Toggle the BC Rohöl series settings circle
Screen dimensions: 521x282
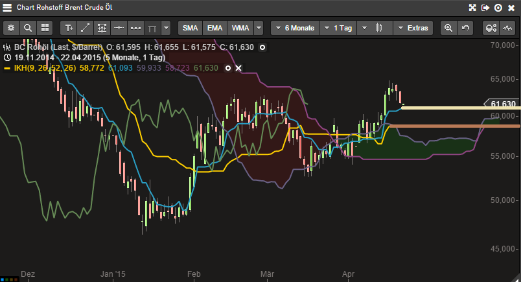pos(262,47)
